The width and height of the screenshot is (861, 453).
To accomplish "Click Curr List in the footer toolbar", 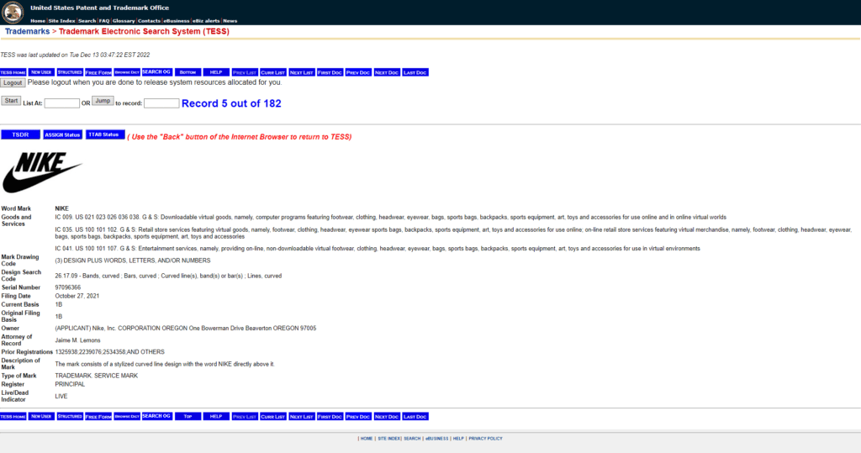I will pyautogui.click(x=273, y=417).
